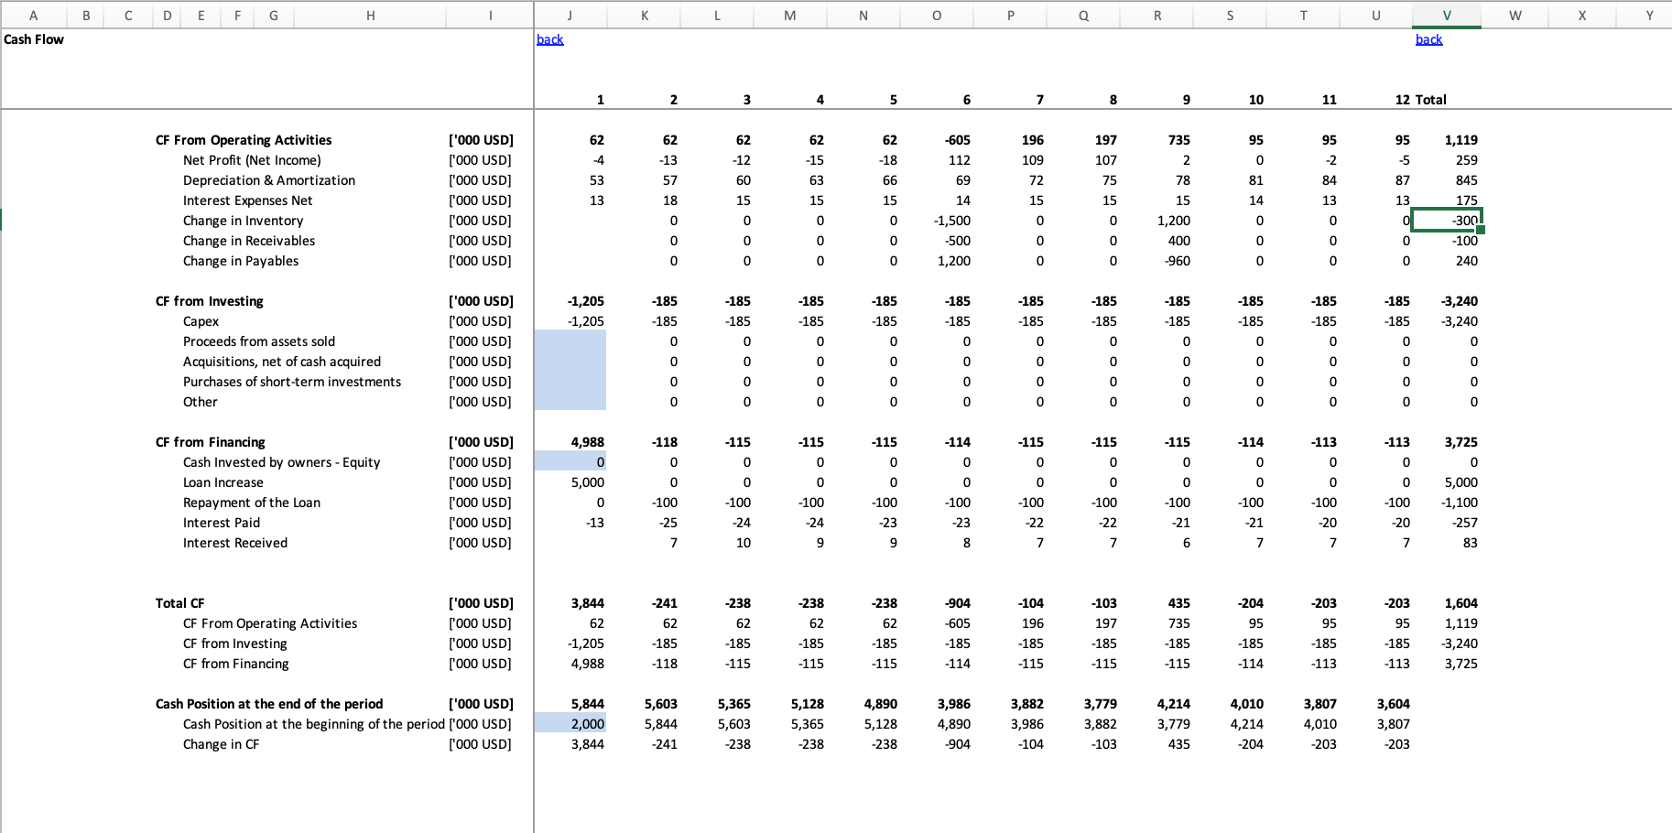Select Change in Inventory value -1,500
This screenshot has height=833, width=1672.
click(952, 221)
